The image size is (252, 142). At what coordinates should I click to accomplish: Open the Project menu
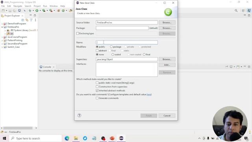37,6
